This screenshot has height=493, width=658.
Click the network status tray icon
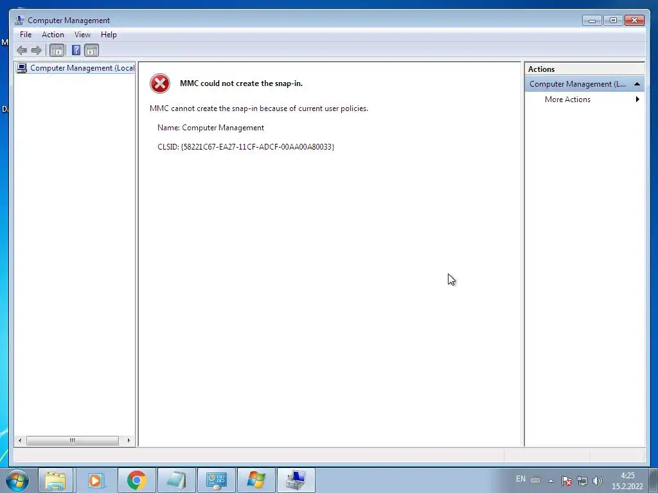tap(582, 481)
